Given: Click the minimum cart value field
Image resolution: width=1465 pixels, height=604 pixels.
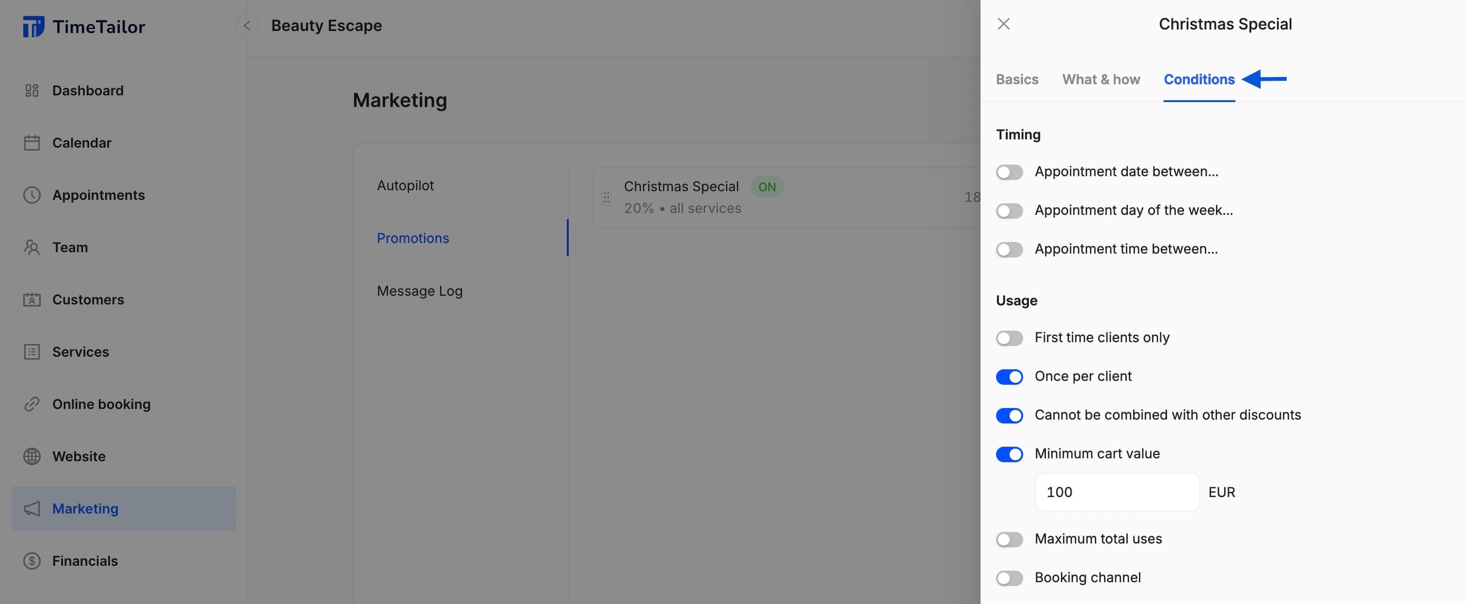Looking at the screenshot, I should point(1116,492).
